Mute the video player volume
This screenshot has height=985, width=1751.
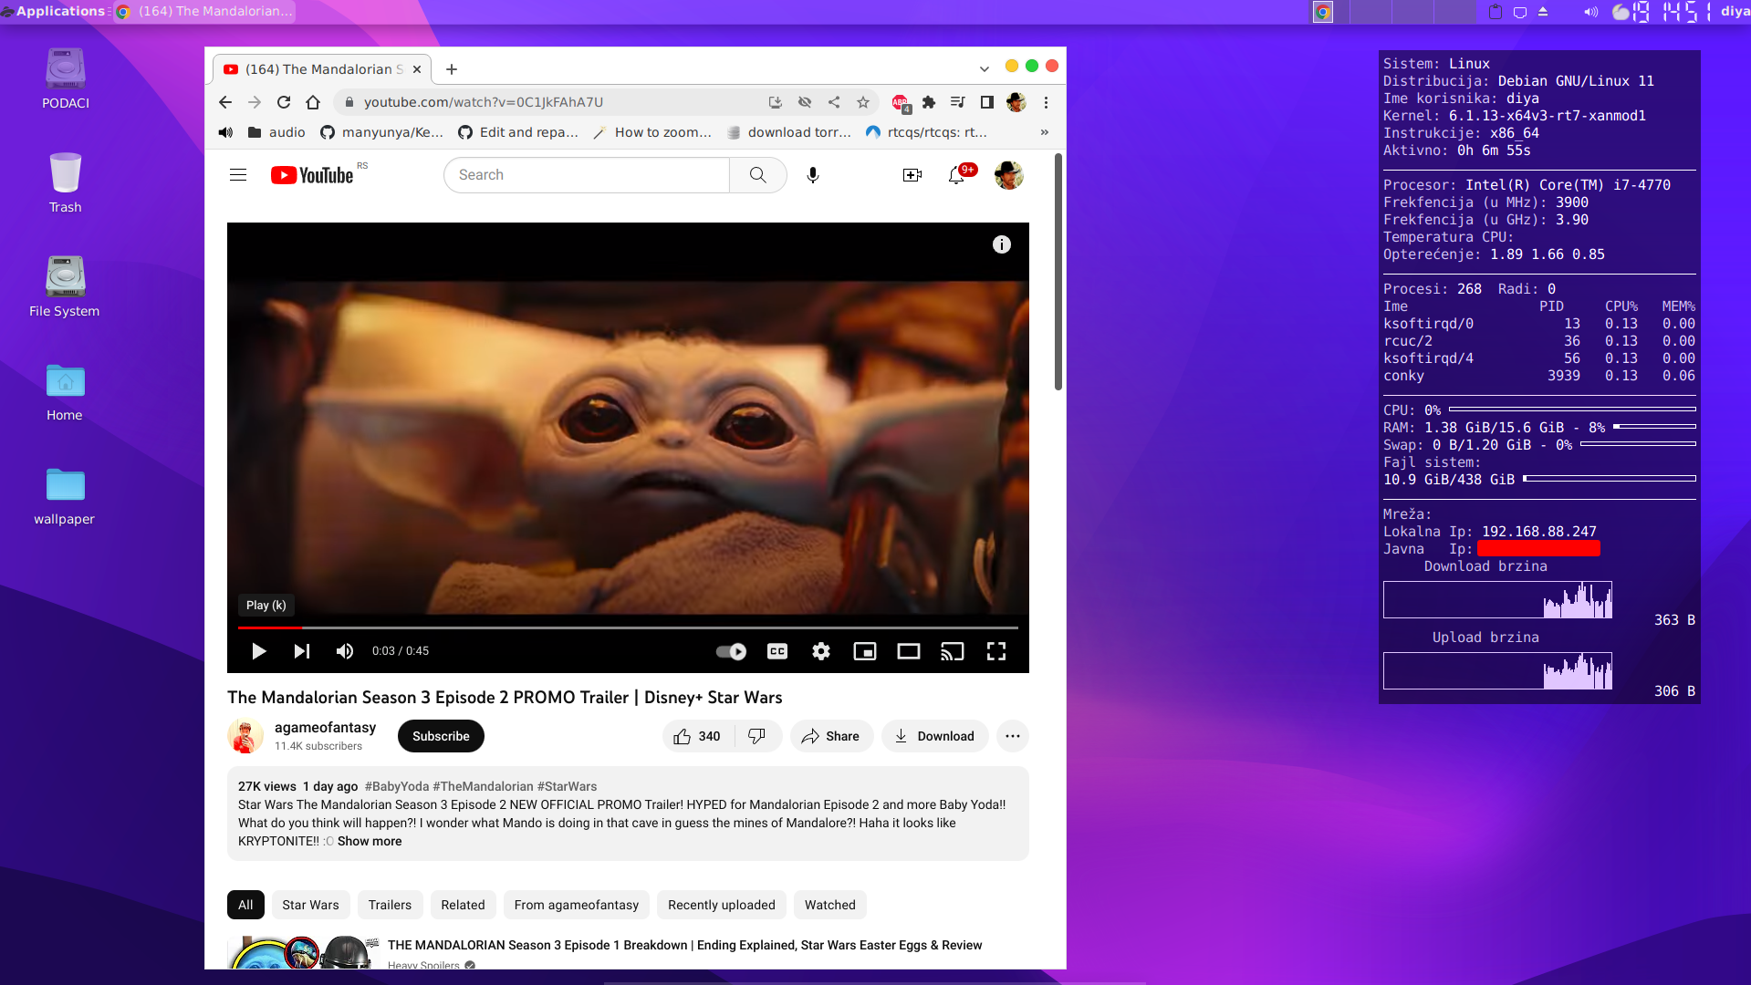(x=345, y=651)
